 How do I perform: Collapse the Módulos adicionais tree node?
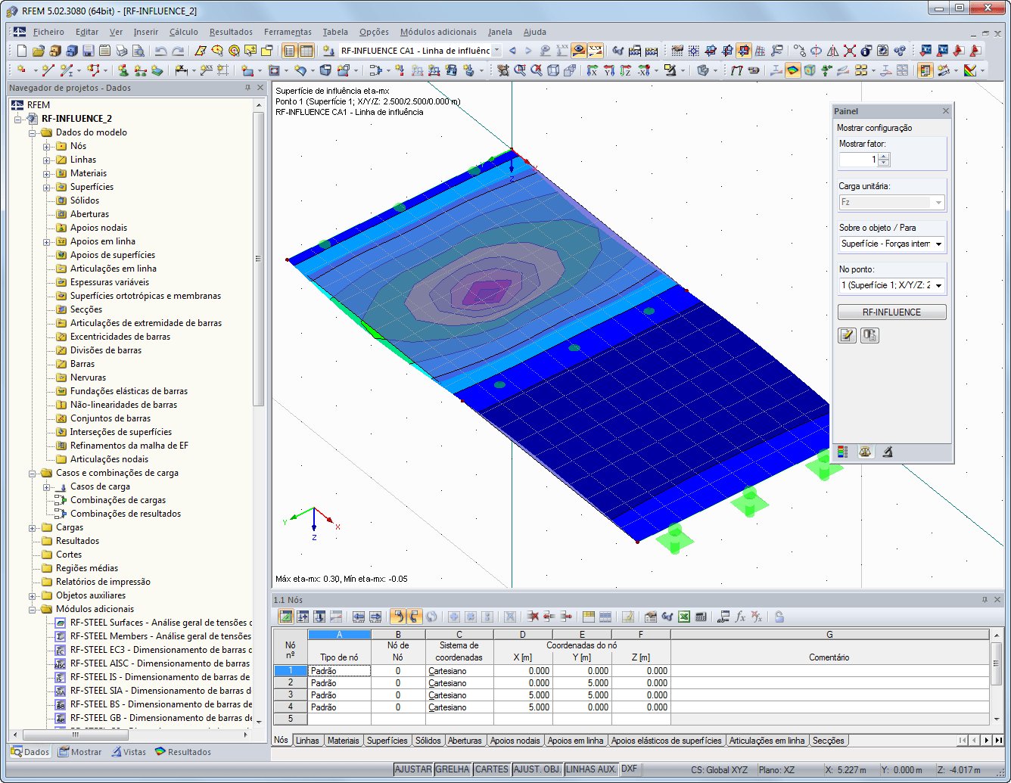[x=33, y=609]
